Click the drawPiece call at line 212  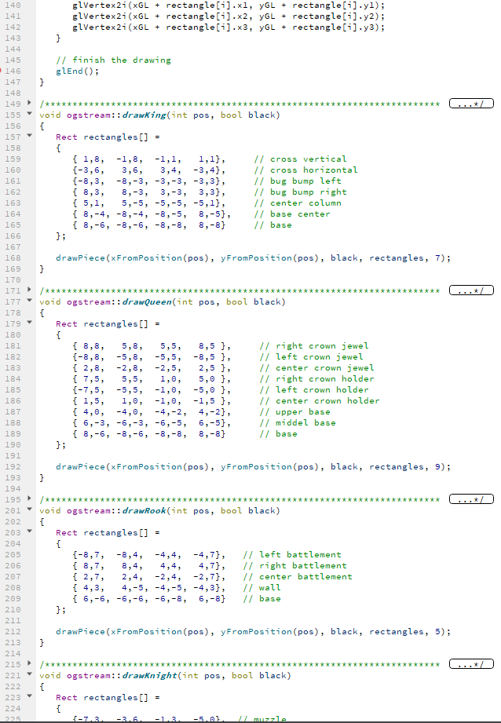click(254, 631)
